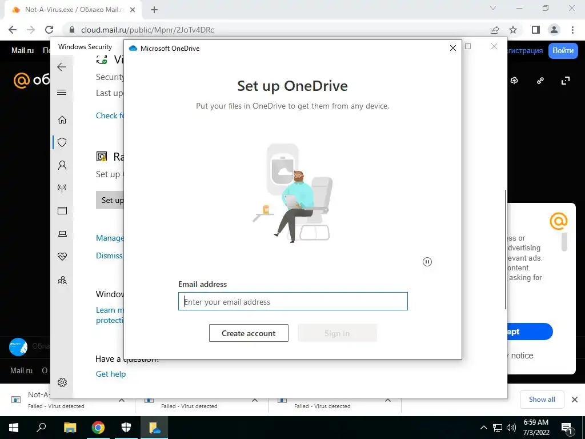This screenshot has width=585, height=439.
Task: Open OneDrive setup taskbar icon
Action: point(154,428)
